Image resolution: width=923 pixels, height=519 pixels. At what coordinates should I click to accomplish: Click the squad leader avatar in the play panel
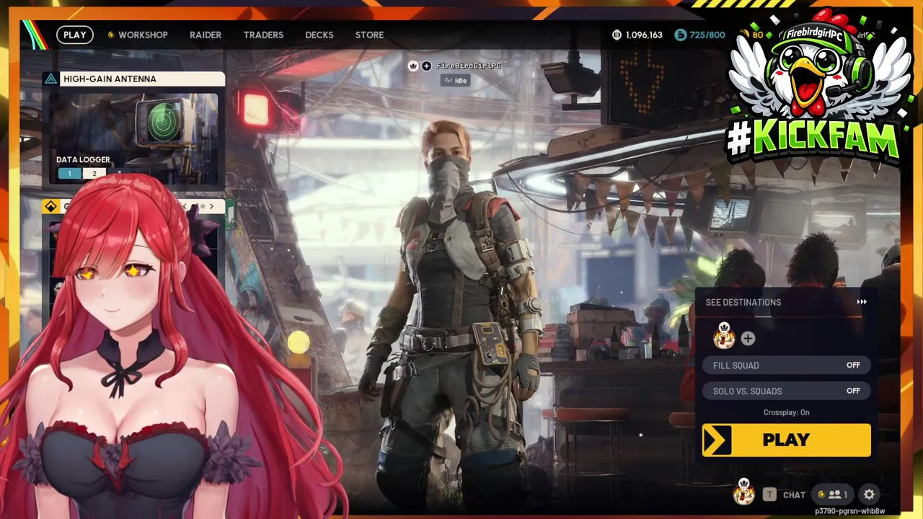click(x=724, y=337)
